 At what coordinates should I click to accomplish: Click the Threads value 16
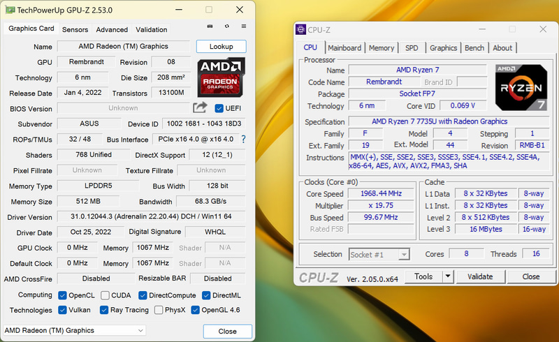pyautogui.click(x=536, y=253)
